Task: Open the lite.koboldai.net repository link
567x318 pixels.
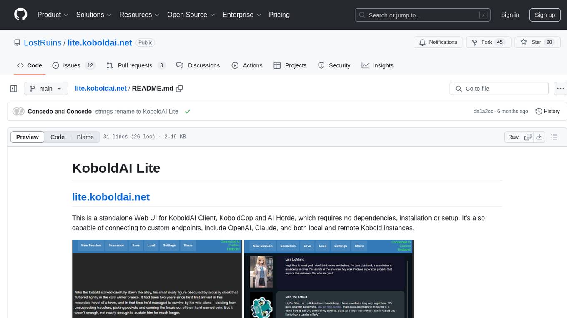Action: (99, 42)
